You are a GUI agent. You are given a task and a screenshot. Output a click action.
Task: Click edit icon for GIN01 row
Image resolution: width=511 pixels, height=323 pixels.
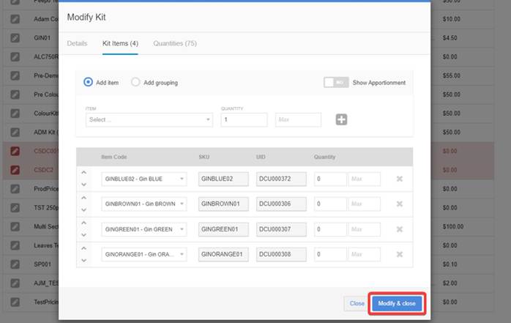[x=15, y=38]
